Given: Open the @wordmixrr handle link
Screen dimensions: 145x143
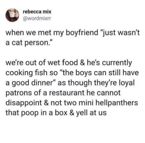Looking at the screenshot, I should tap(37, 19).
